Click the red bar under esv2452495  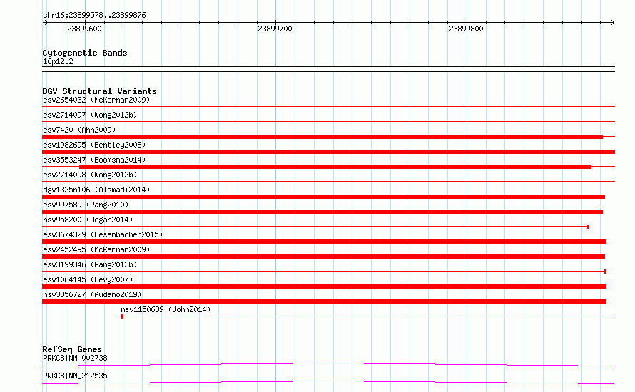tap(324, 257)
